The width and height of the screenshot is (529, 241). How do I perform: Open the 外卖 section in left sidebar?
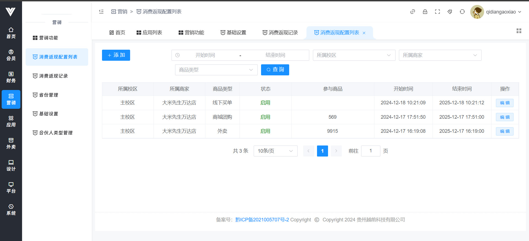click(x=11, y=144)
